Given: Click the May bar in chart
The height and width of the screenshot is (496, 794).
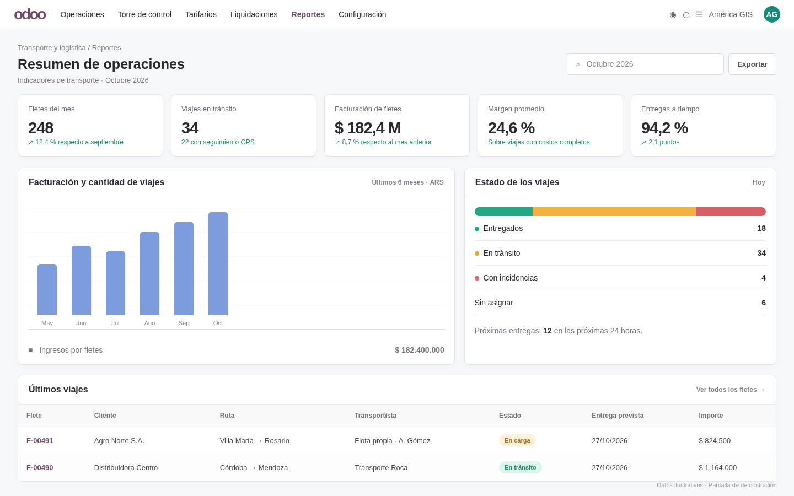Looking at the screenshot, I should coord(47,289).
